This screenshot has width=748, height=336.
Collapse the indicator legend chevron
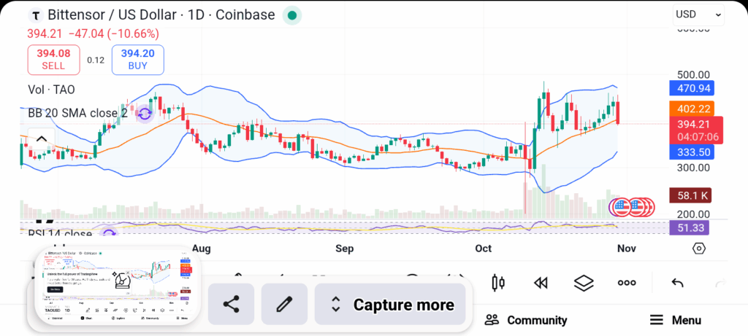point(41,139)
